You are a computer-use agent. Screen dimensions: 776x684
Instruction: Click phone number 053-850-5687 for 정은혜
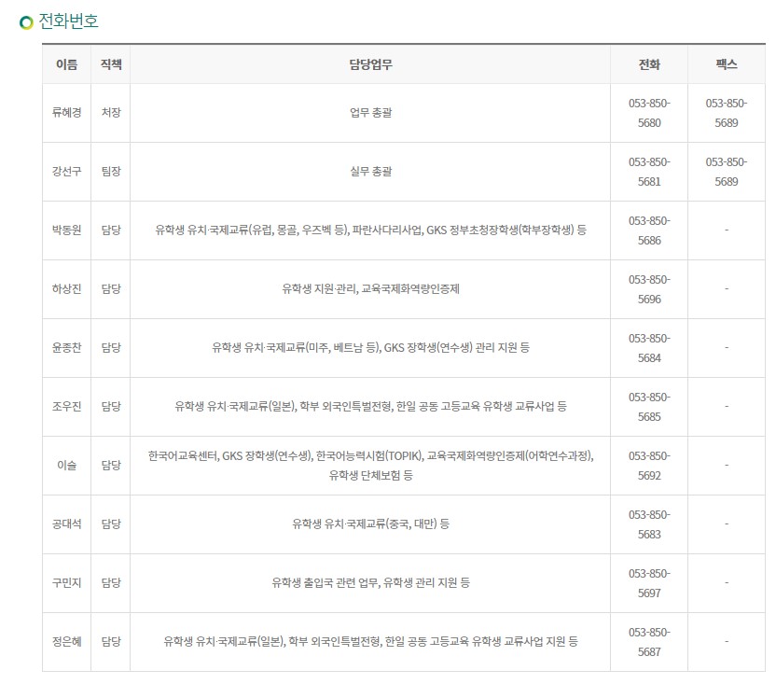coord(649,641)
